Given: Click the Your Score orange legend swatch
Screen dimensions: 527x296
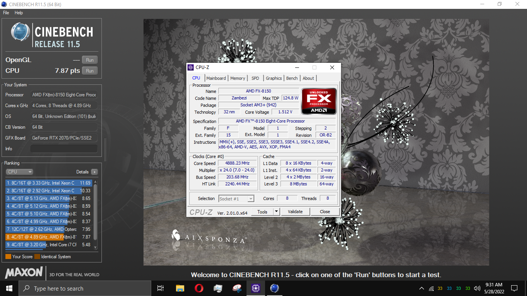Looking at the screenshot, I should [8, 257].
